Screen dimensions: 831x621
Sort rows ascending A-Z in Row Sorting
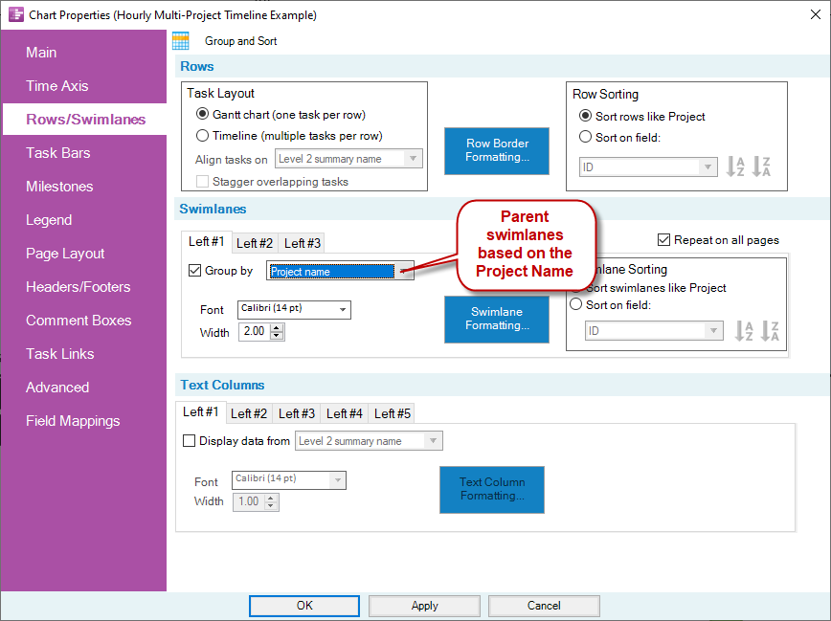(735, 166)
